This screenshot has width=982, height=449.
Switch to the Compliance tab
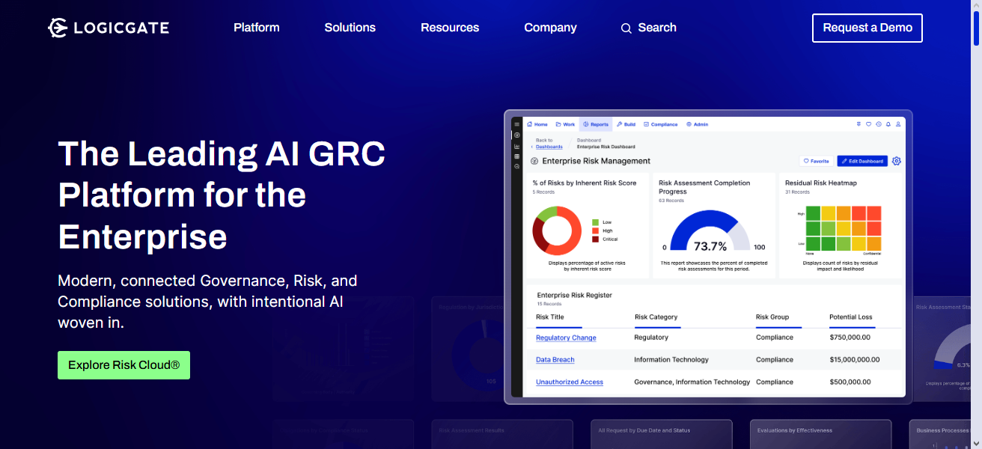coord(663,124)
